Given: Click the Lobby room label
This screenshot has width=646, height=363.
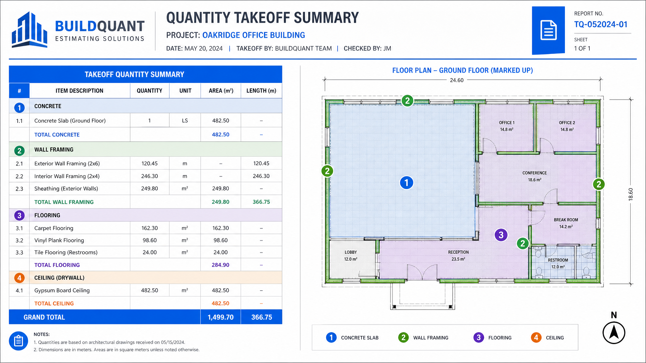Looking at the screenshot, I should pos(350,256).
